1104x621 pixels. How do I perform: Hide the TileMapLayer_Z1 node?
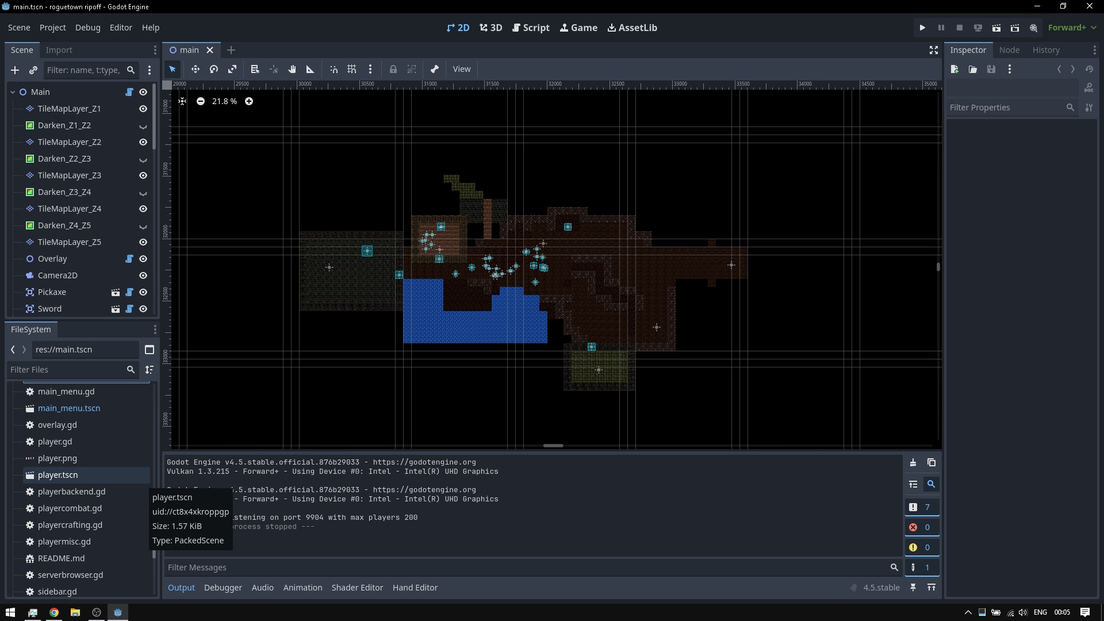pyautogui.click(x=143, y=109)
